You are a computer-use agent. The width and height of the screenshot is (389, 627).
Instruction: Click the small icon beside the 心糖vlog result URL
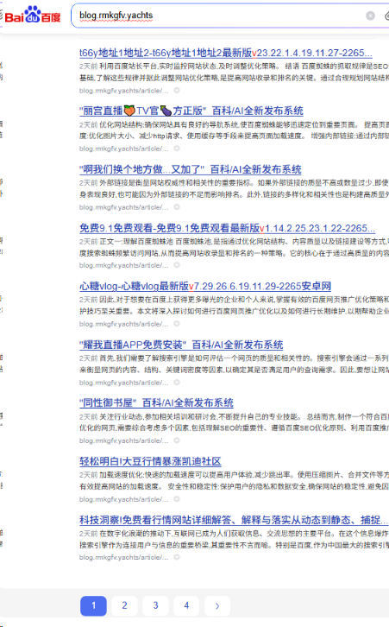[177, 324]
